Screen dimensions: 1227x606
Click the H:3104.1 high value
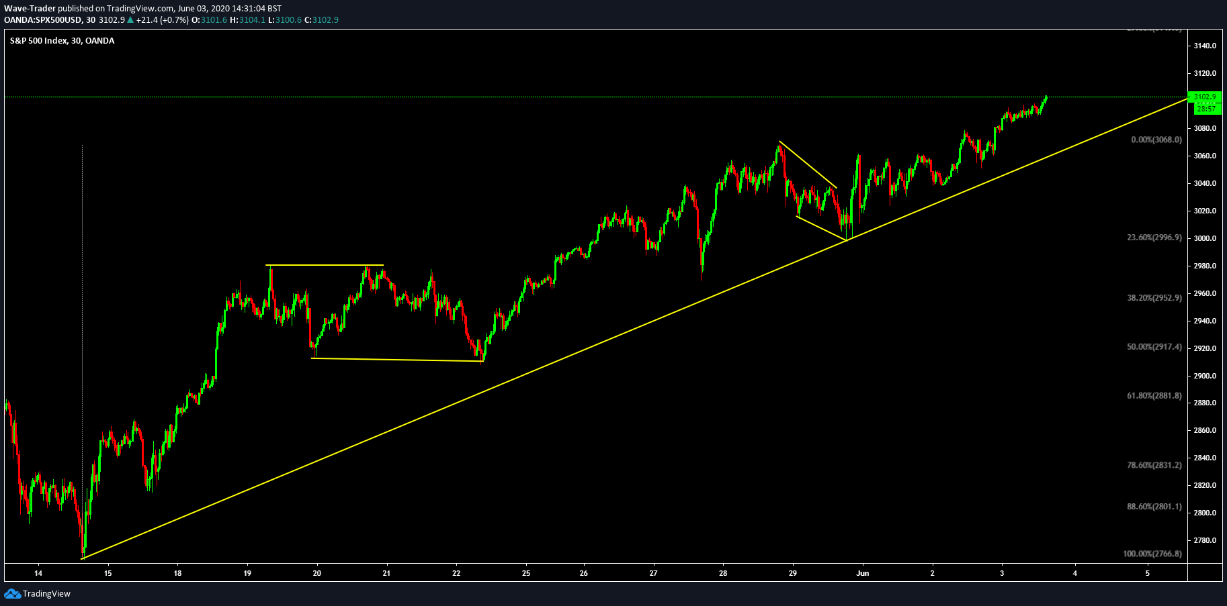(x=248, y=20)
